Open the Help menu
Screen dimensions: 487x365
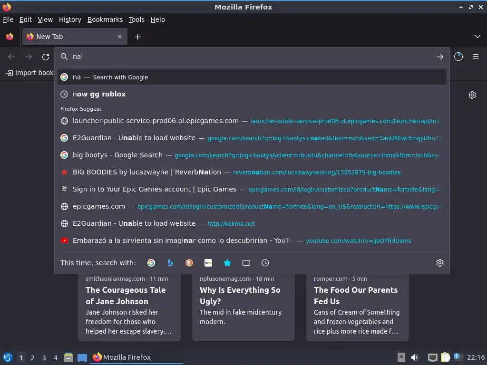point(158,19)
